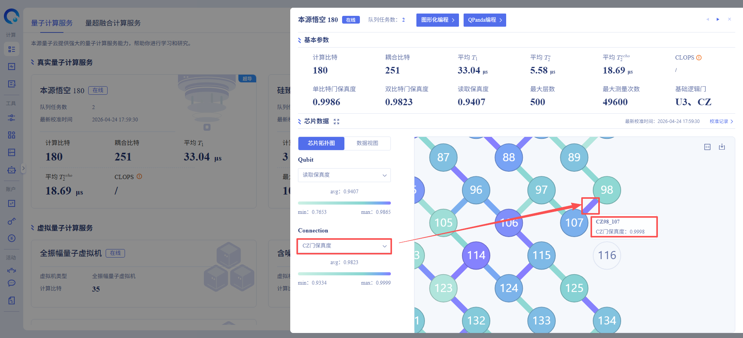Select qubit node 133

[541, 321]
